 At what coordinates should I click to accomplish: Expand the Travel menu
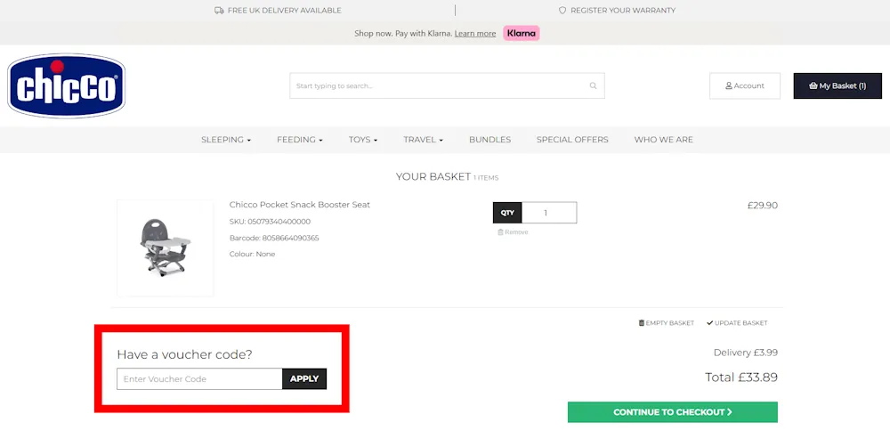point(423,140)
